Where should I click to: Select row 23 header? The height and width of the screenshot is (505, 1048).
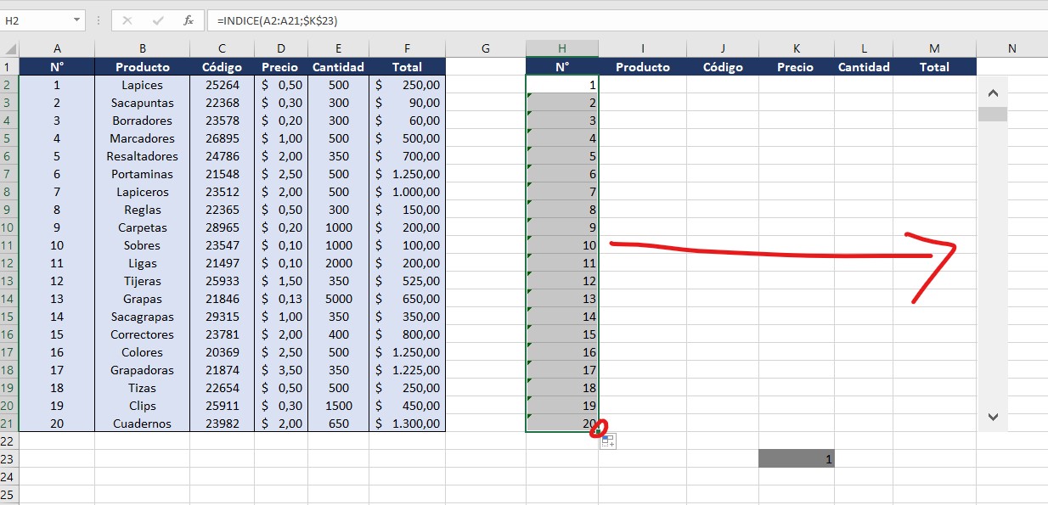click(x=8, y=458)
